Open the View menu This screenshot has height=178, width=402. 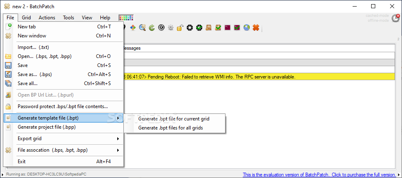tap(87, 18)
